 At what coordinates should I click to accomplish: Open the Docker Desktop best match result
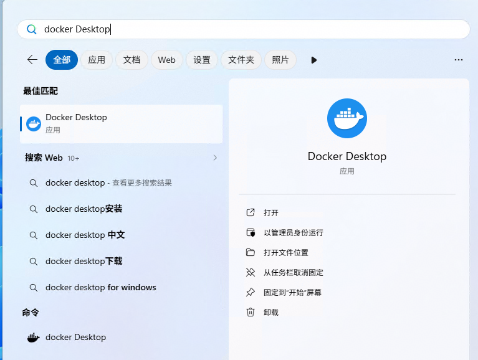coord(122,124)
